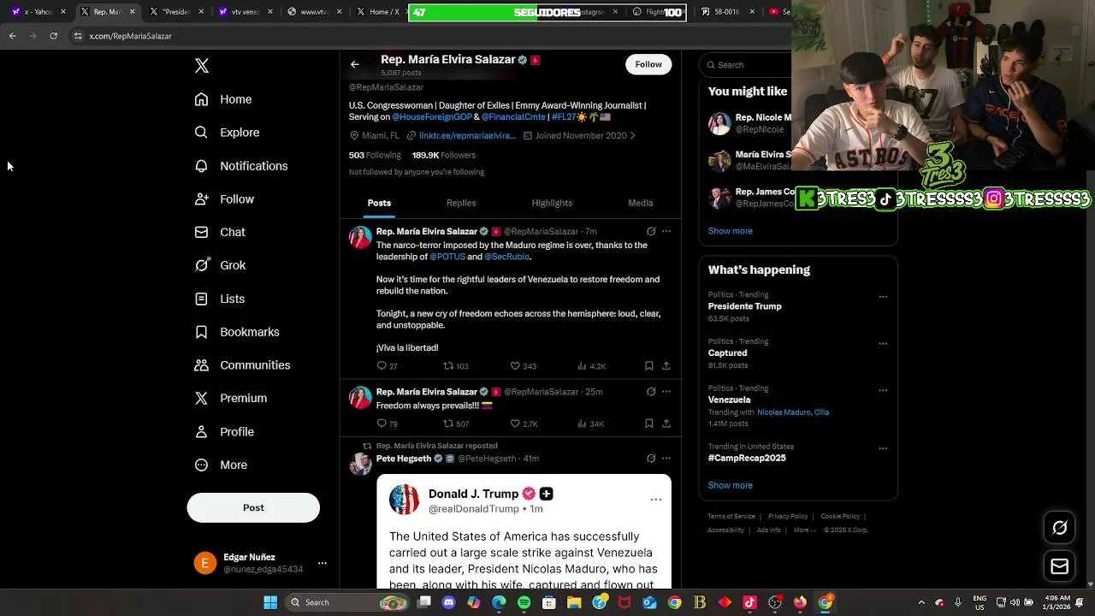Image resolution: width=1095 pixels, height=616 pixels.
Task: Repost Freedom always prevails post
Action: coord(456,423)
